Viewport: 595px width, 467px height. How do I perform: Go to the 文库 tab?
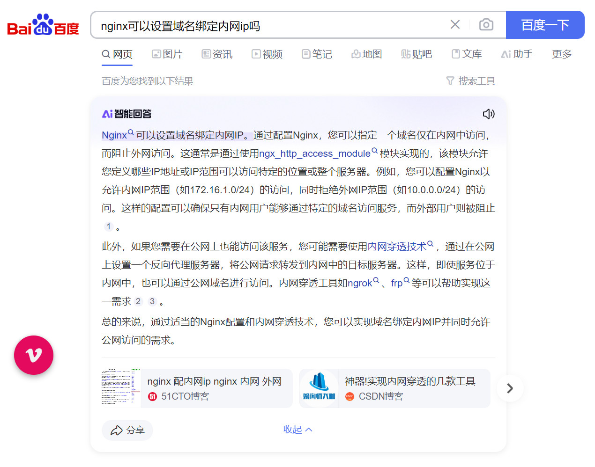(467, 54)
